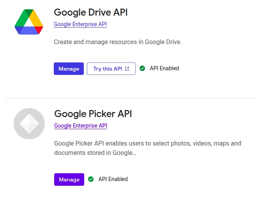Click the Google Drive API heading

coord(91,12)
